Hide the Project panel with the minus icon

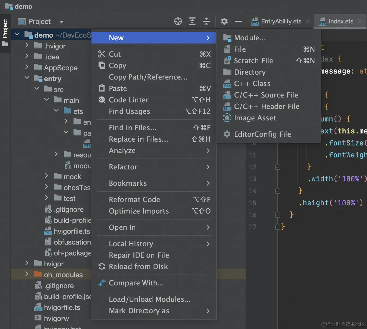pyautogui.click(x=238, y=21)
